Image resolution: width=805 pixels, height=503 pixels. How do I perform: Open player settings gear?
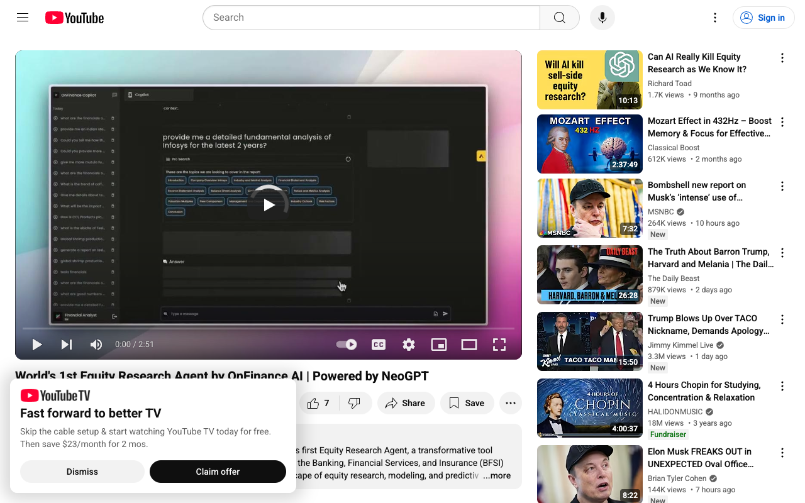coord(409,344)
